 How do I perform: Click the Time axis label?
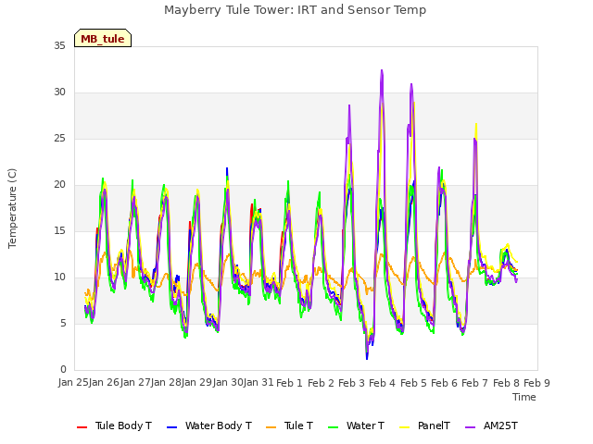point(524,397)
